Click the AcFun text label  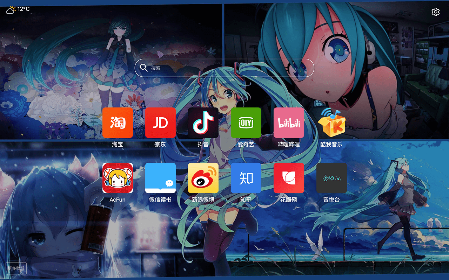tap(118, 199)
